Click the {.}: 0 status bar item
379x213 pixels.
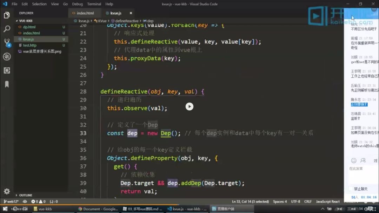54,201
